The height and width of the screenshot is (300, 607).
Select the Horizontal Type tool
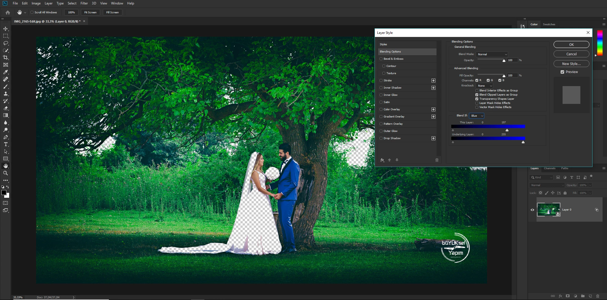6,144
